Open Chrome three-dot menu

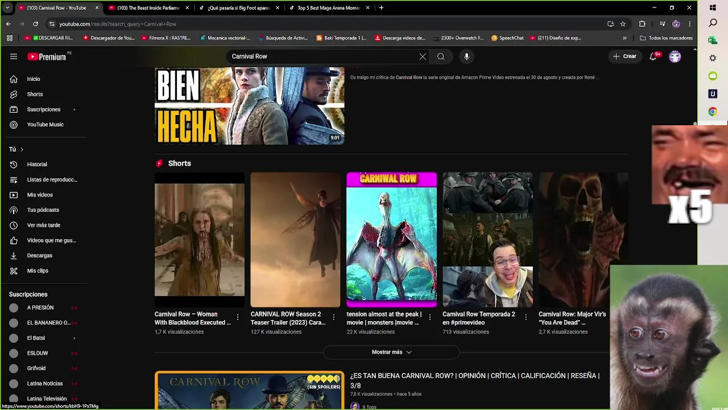(690, 24)
